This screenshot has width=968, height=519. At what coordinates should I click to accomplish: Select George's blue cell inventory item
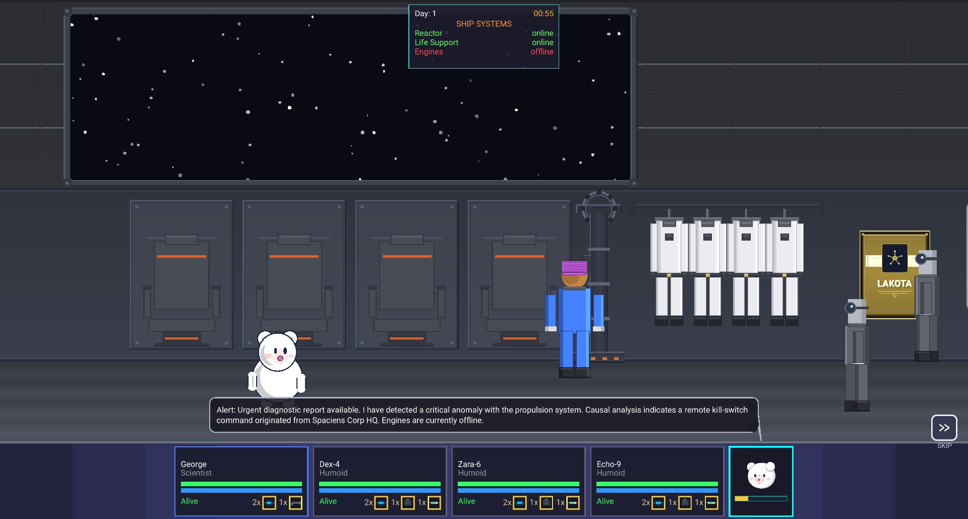pos(269,503)
